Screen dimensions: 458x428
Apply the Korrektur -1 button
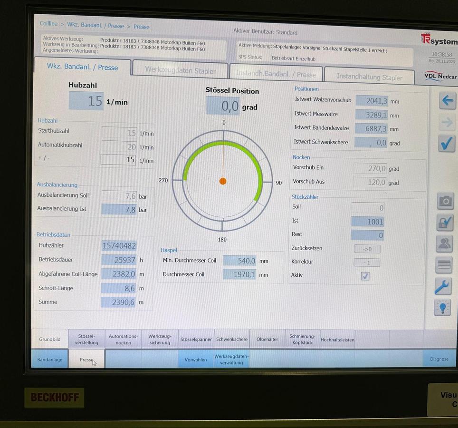pos(367,262)
